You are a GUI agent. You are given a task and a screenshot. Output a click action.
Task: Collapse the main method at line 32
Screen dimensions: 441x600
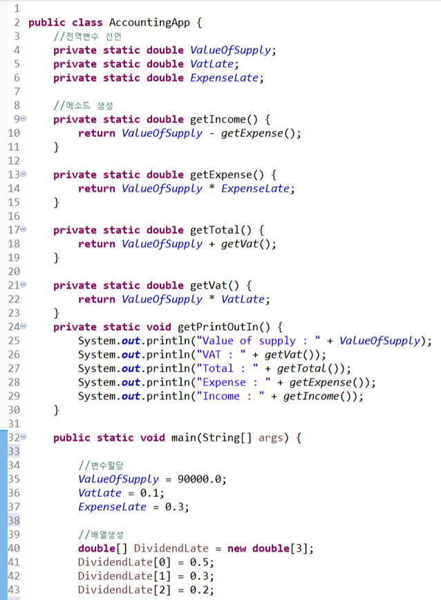tap(24, 437)
